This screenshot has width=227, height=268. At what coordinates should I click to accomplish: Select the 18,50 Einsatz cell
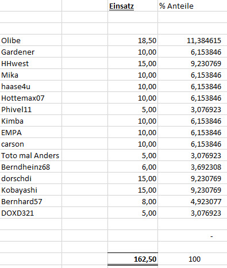[133, 40]
